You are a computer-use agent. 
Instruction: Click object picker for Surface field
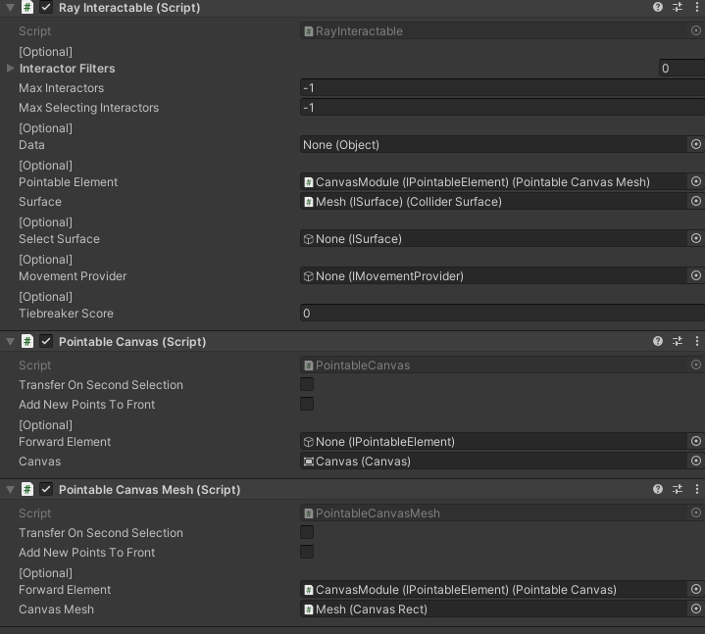(x=695, y=201)
